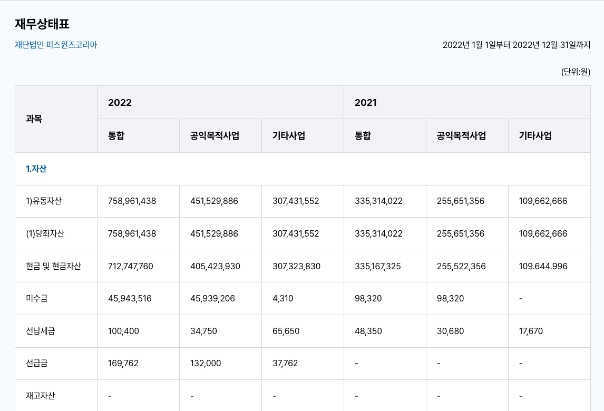Click the 109.644.996 value cell
This screenshot has width=604, height=411.
pos(543,266)
